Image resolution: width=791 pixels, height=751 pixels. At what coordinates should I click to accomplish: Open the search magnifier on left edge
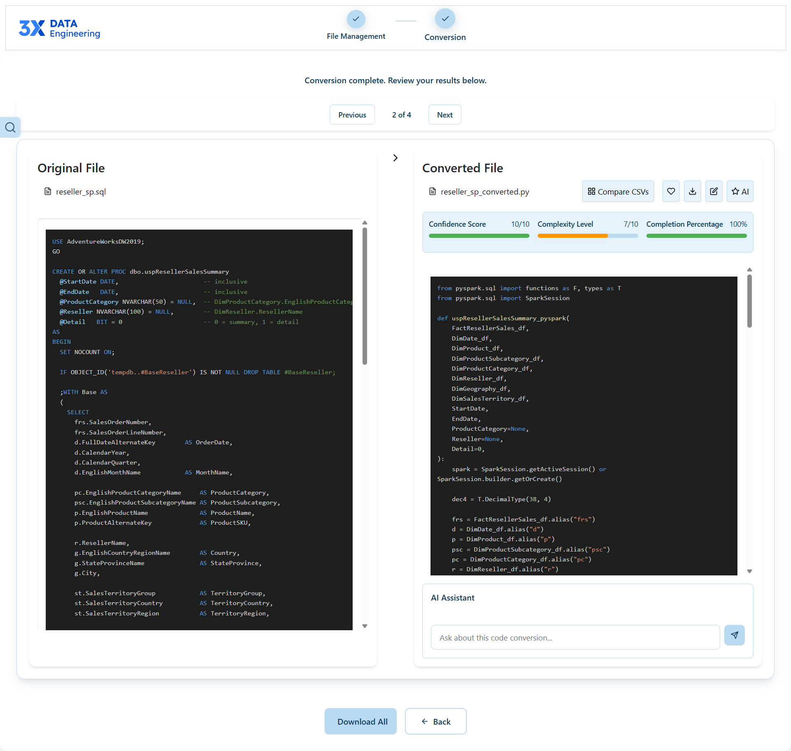10,127
